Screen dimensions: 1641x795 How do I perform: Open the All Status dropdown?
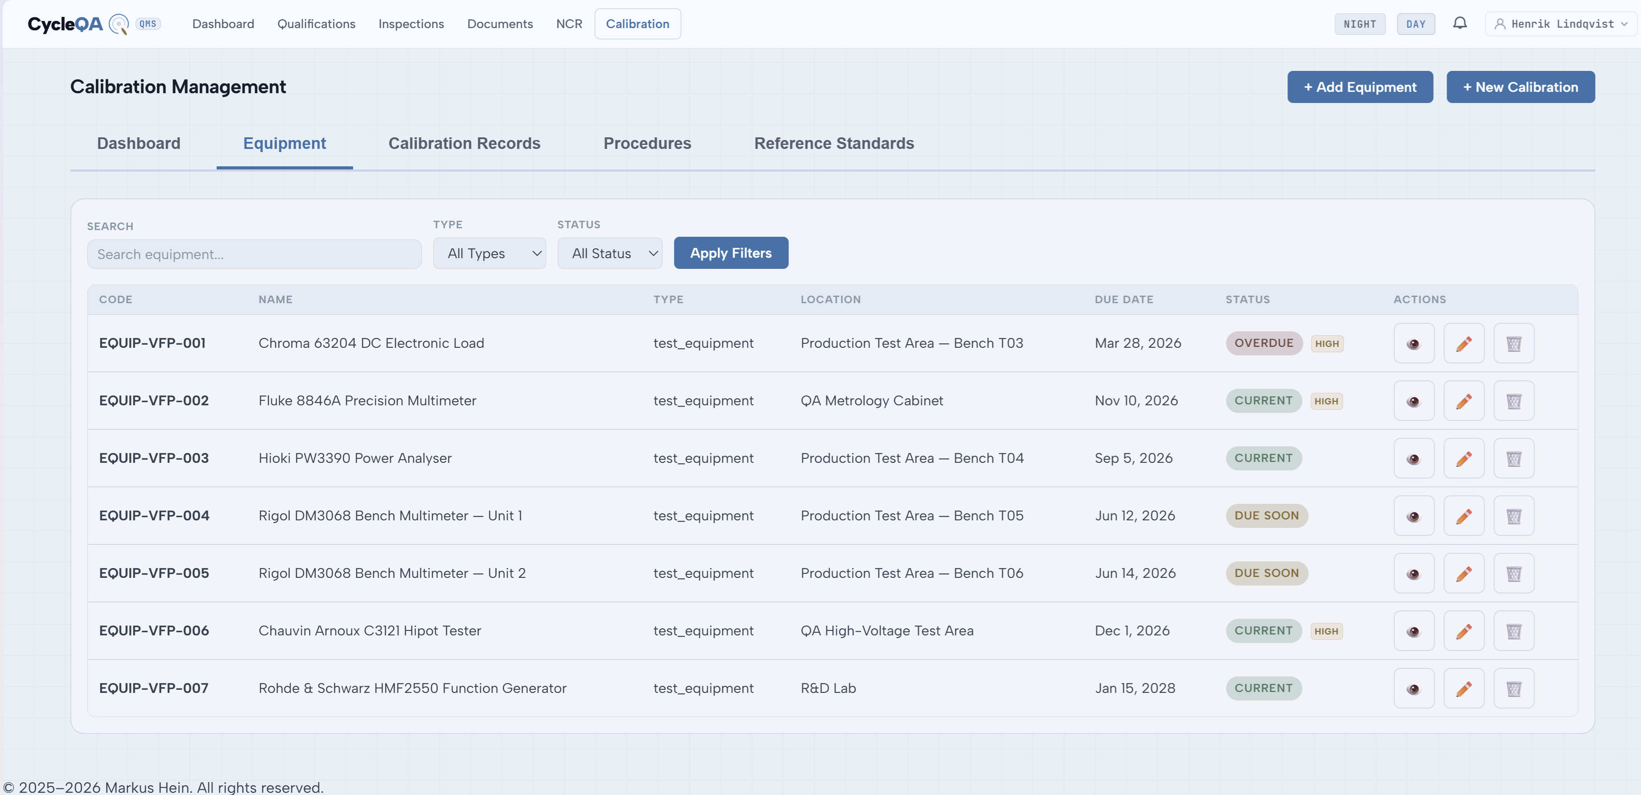click(610, 254)
